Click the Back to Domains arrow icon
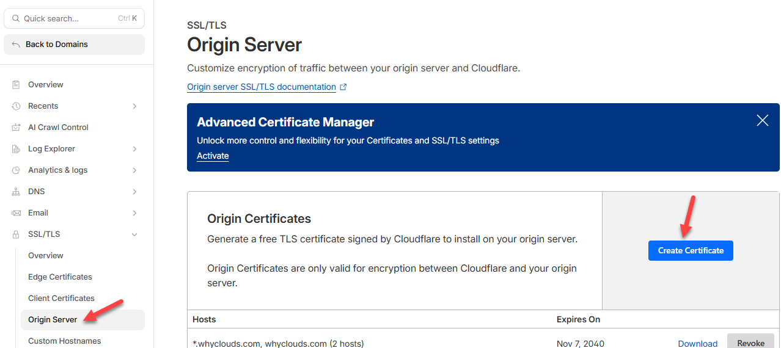The height and width of the screenshot is (348, 781). pyautogui.click(x=16, y=45)
